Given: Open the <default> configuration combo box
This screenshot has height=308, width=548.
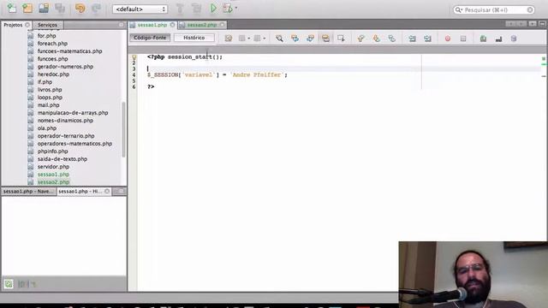Looking at the screenshot, I should [x=140, y=9].
